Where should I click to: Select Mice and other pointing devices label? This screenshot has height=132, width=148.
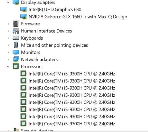coord(54,45)
